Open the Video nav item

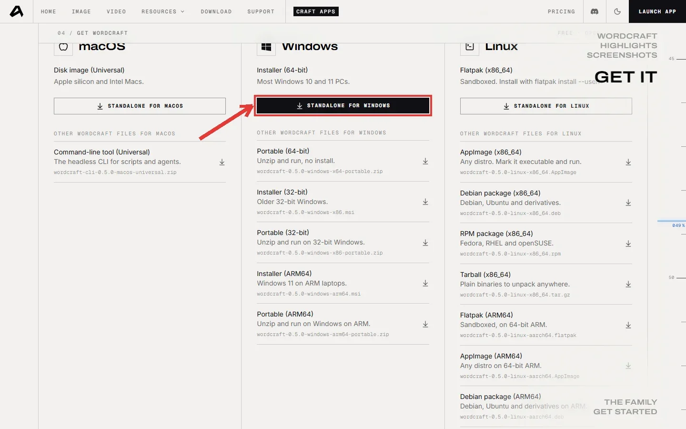point(116,11)
